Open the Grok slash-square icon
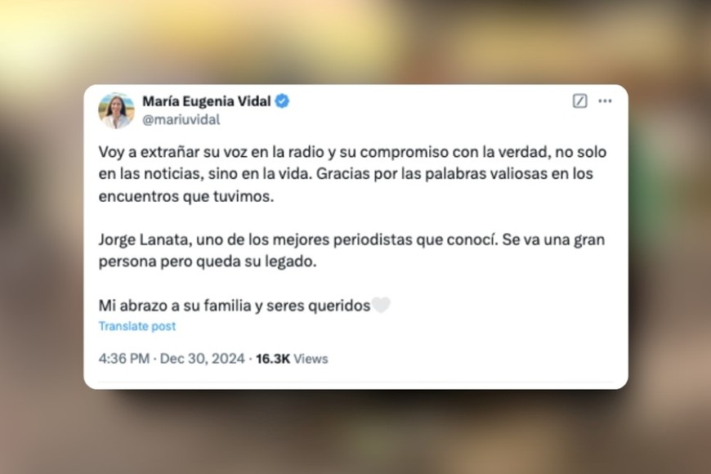711x474 pixels. (579, 101)
